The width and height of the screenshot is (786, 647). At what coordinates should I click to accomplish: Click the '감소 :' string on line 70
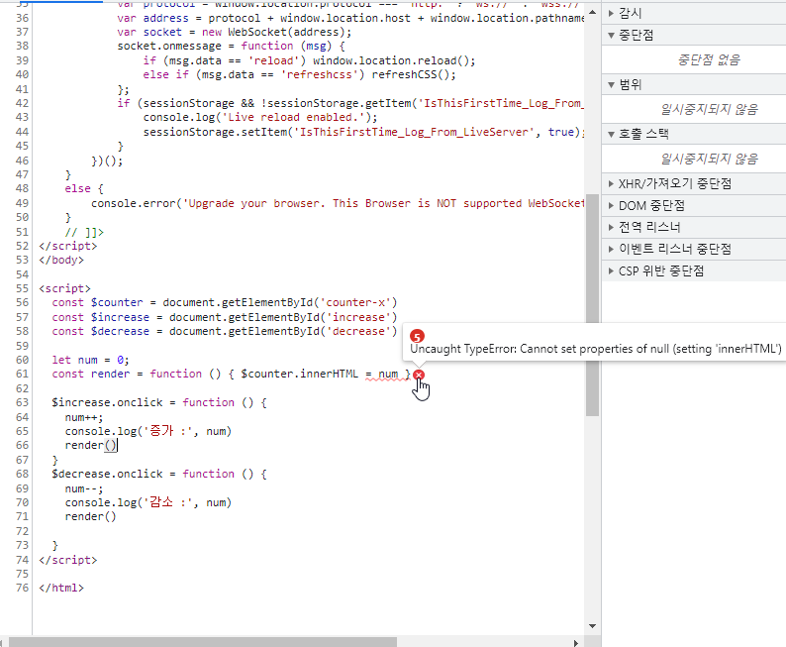[x=168, y=502]
